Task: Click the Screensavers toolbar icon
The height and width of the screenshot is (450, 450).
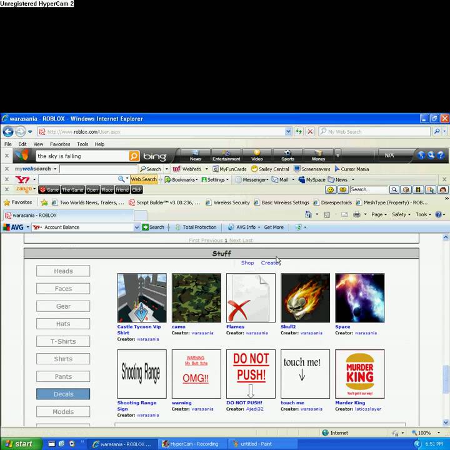Action: pos(297,169)
